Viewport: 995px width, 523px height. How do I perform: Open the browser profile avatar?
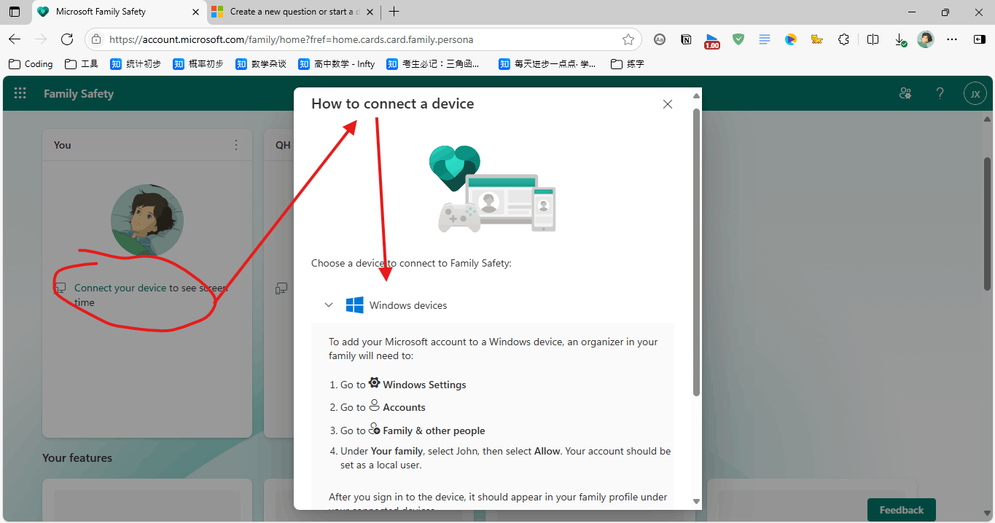(926, 39)
